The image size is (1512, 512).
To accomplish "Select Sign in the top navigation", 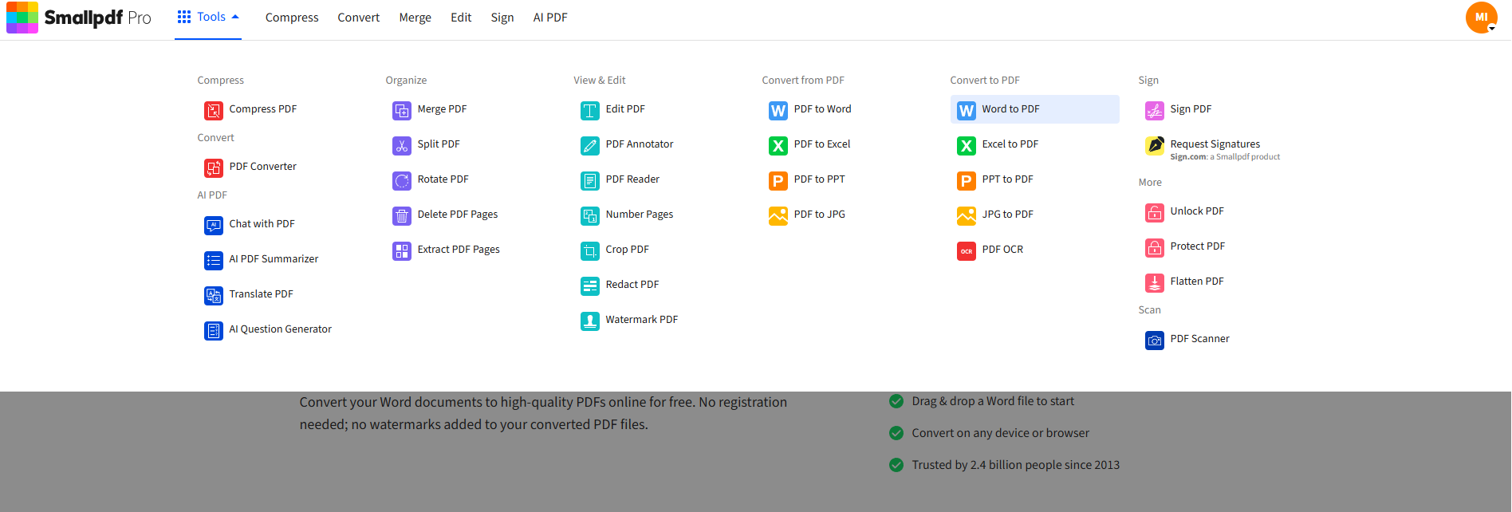I will click(x=502, y=18).
